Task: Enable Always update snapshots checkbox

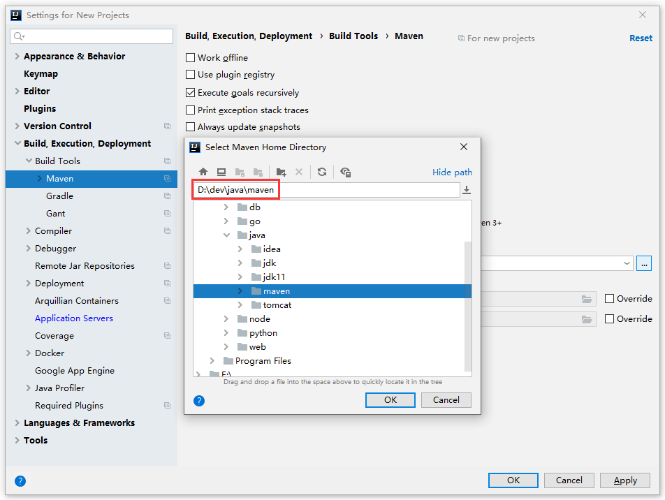Action: point(191,127)
